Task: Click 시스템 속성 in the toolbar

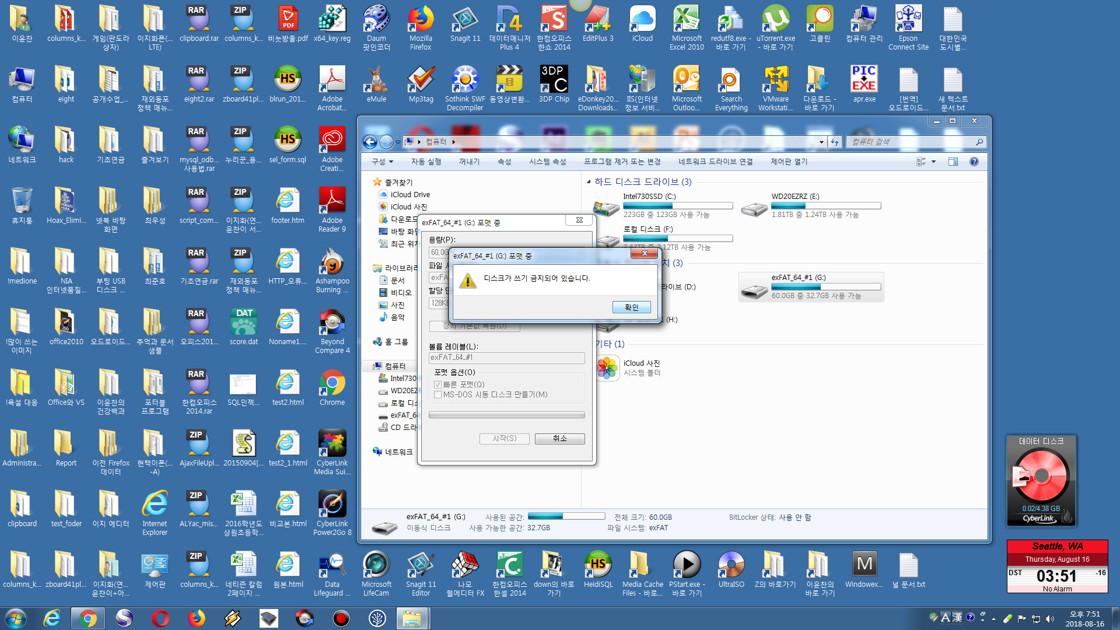Action: [x=548, y=162]
